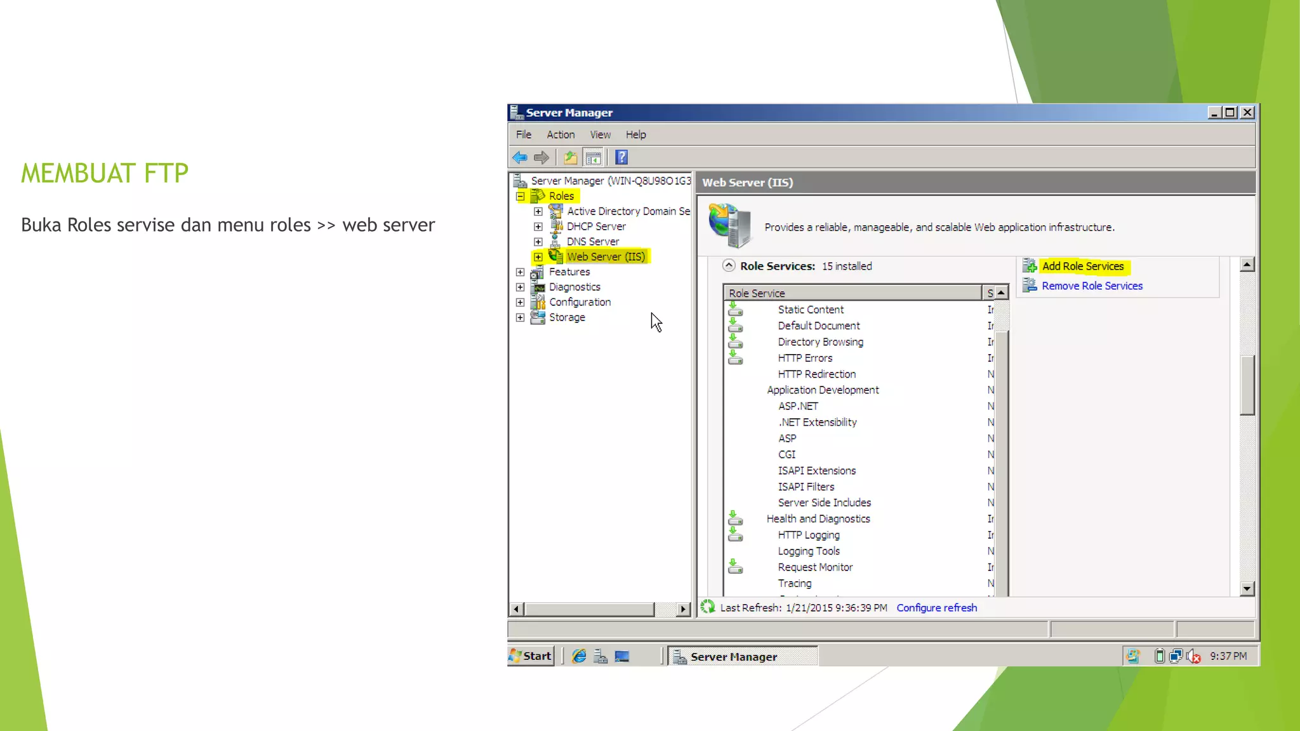Click the battery tray icon
Screen dimensions: 1300x731
pyautogui.click(x=1159, y=656)
